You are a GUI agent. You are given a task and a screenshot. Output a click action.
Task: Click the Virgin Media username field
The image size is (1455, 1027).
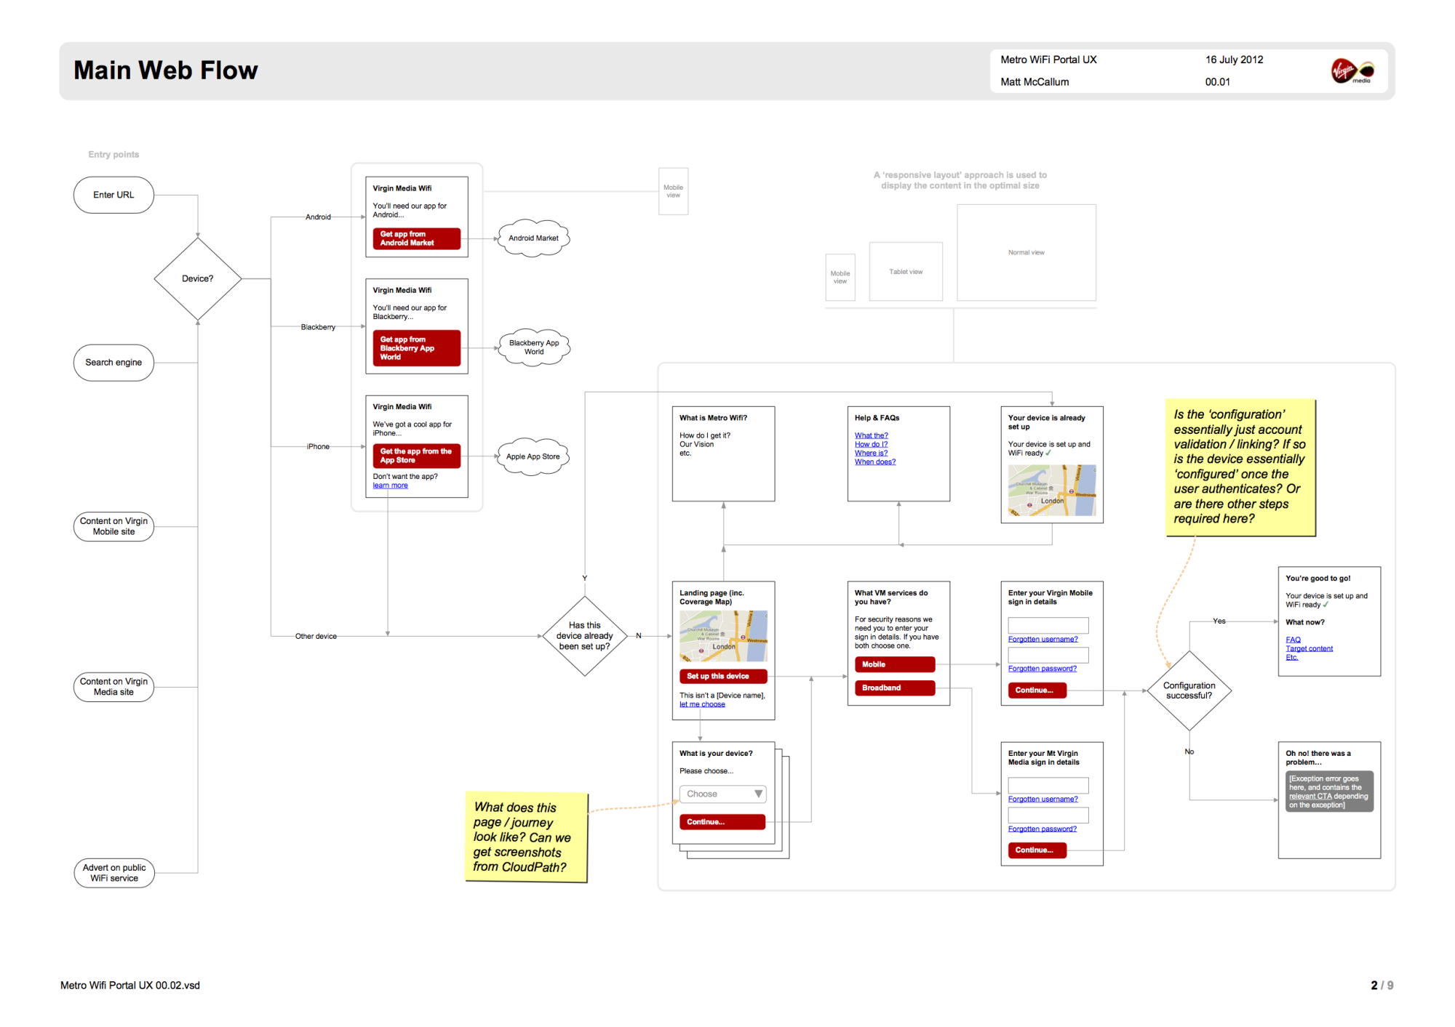[1048, 785]
